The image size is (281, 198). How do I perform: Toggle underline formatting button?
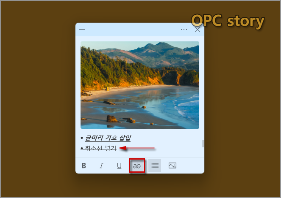tap(119, 165)
